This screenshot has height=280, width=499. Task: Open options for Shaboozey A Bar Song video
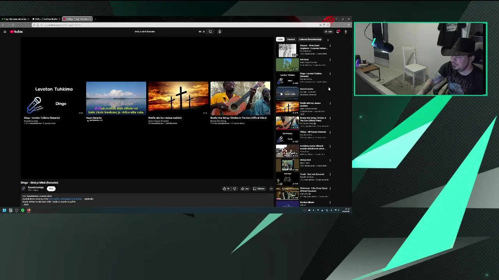(x=330, y=188)
